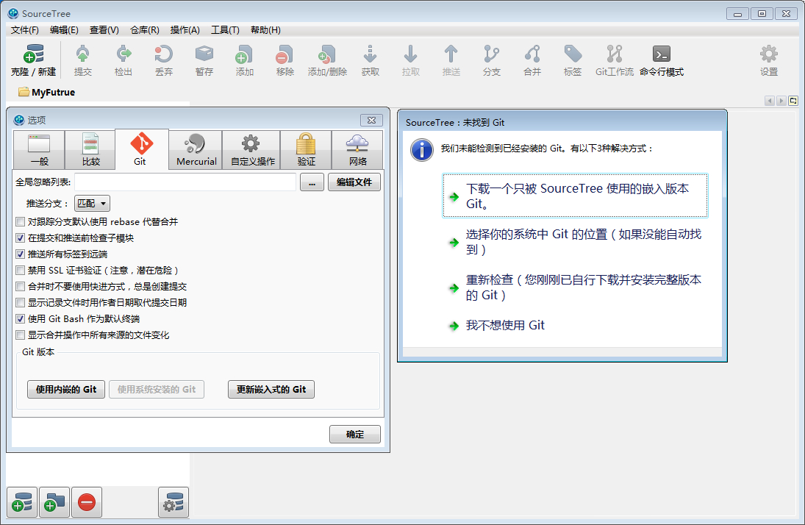Switch to 自定义操作 options tab

tap(251, 149)
